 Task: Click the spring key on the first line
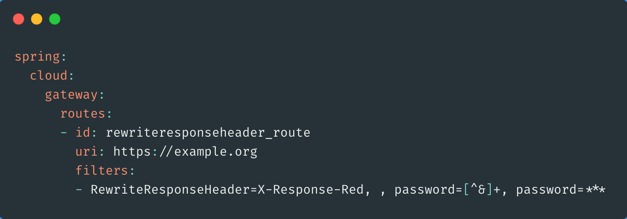click(x=38, y=57)
